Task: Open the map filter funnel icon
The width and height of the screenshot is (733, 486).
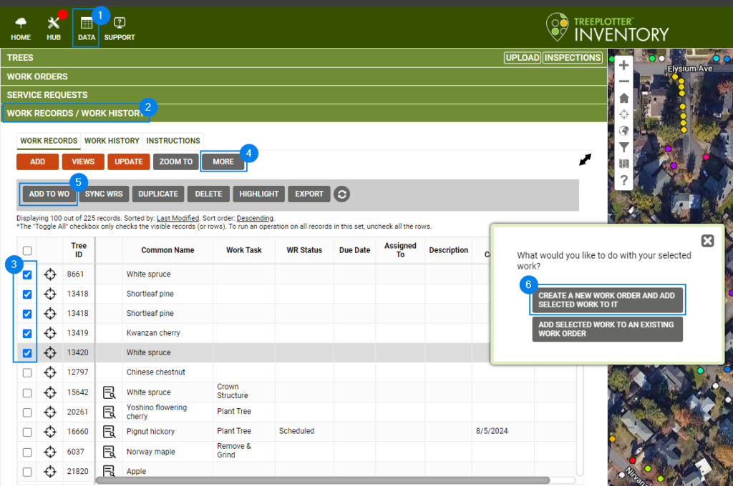Action: pos(623,147)
